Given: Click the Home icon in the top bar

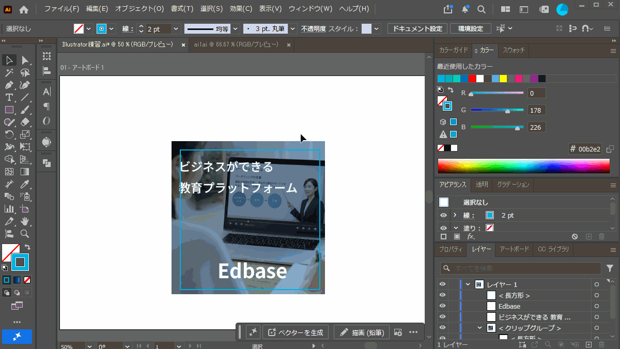Looking at the screenshot, I should (24, 9).
